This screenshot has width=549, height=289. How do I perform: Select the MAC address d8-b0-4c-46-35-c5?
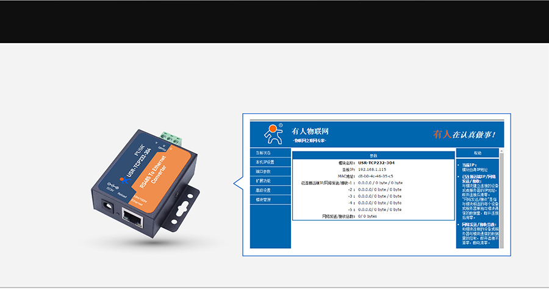click(375, 176)
